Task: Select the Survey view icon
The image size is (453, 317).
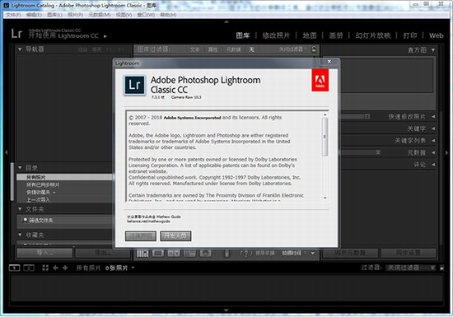Action: [x=189, y=254]
